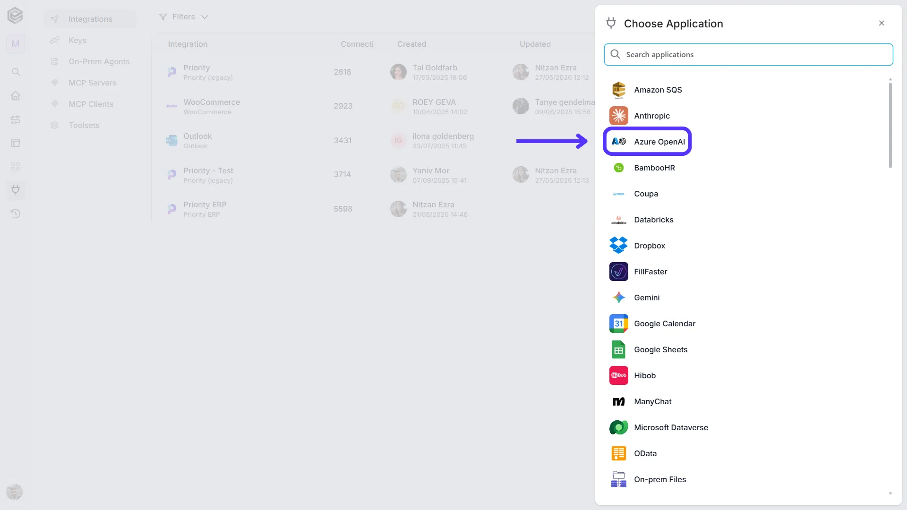Open the WooCommerce integration row

coord(373,106)
